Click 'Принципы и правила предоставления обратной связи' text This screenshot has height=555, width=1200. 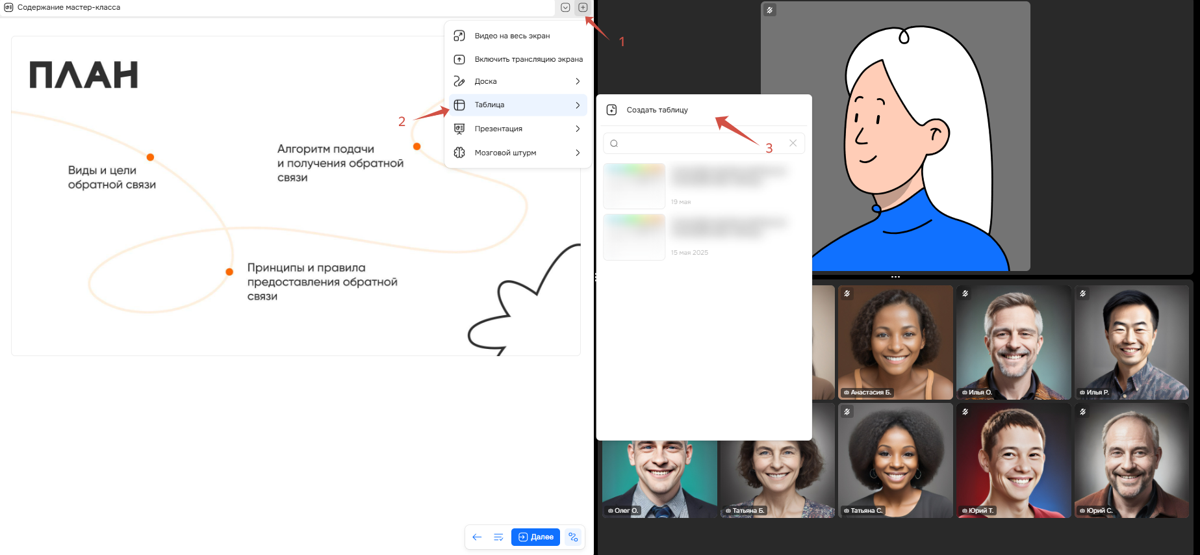pos(322,282)
